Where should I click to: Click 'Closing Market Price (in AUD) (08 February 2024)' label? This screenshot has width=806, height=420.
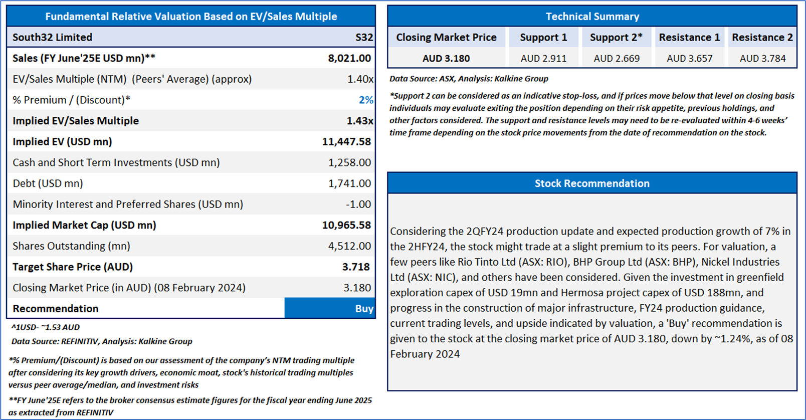pos(129,288)
